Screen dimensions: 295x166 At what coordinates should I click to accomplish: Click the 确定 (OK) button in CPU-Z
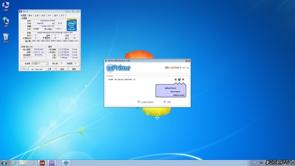click(x=74, y=69)
